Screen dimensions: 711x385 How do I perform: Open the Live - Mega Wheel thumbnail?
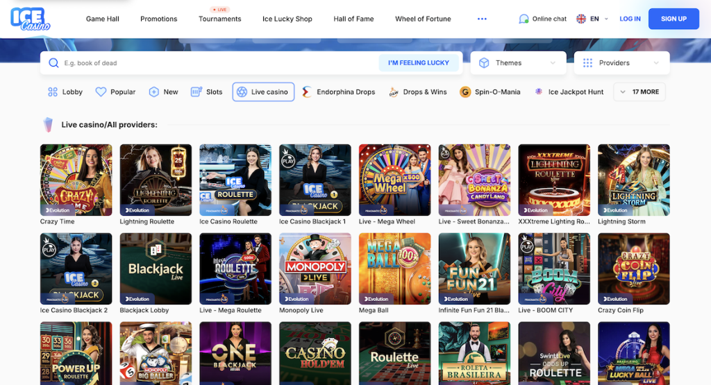(x=395, y=180)
